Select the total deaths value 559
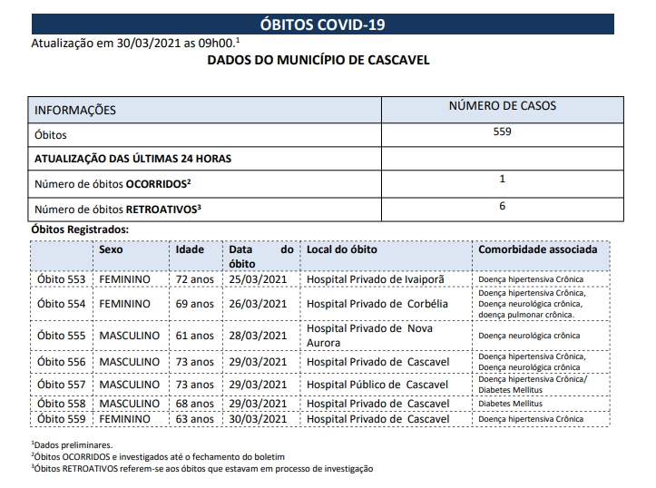 tap(502, 132)
